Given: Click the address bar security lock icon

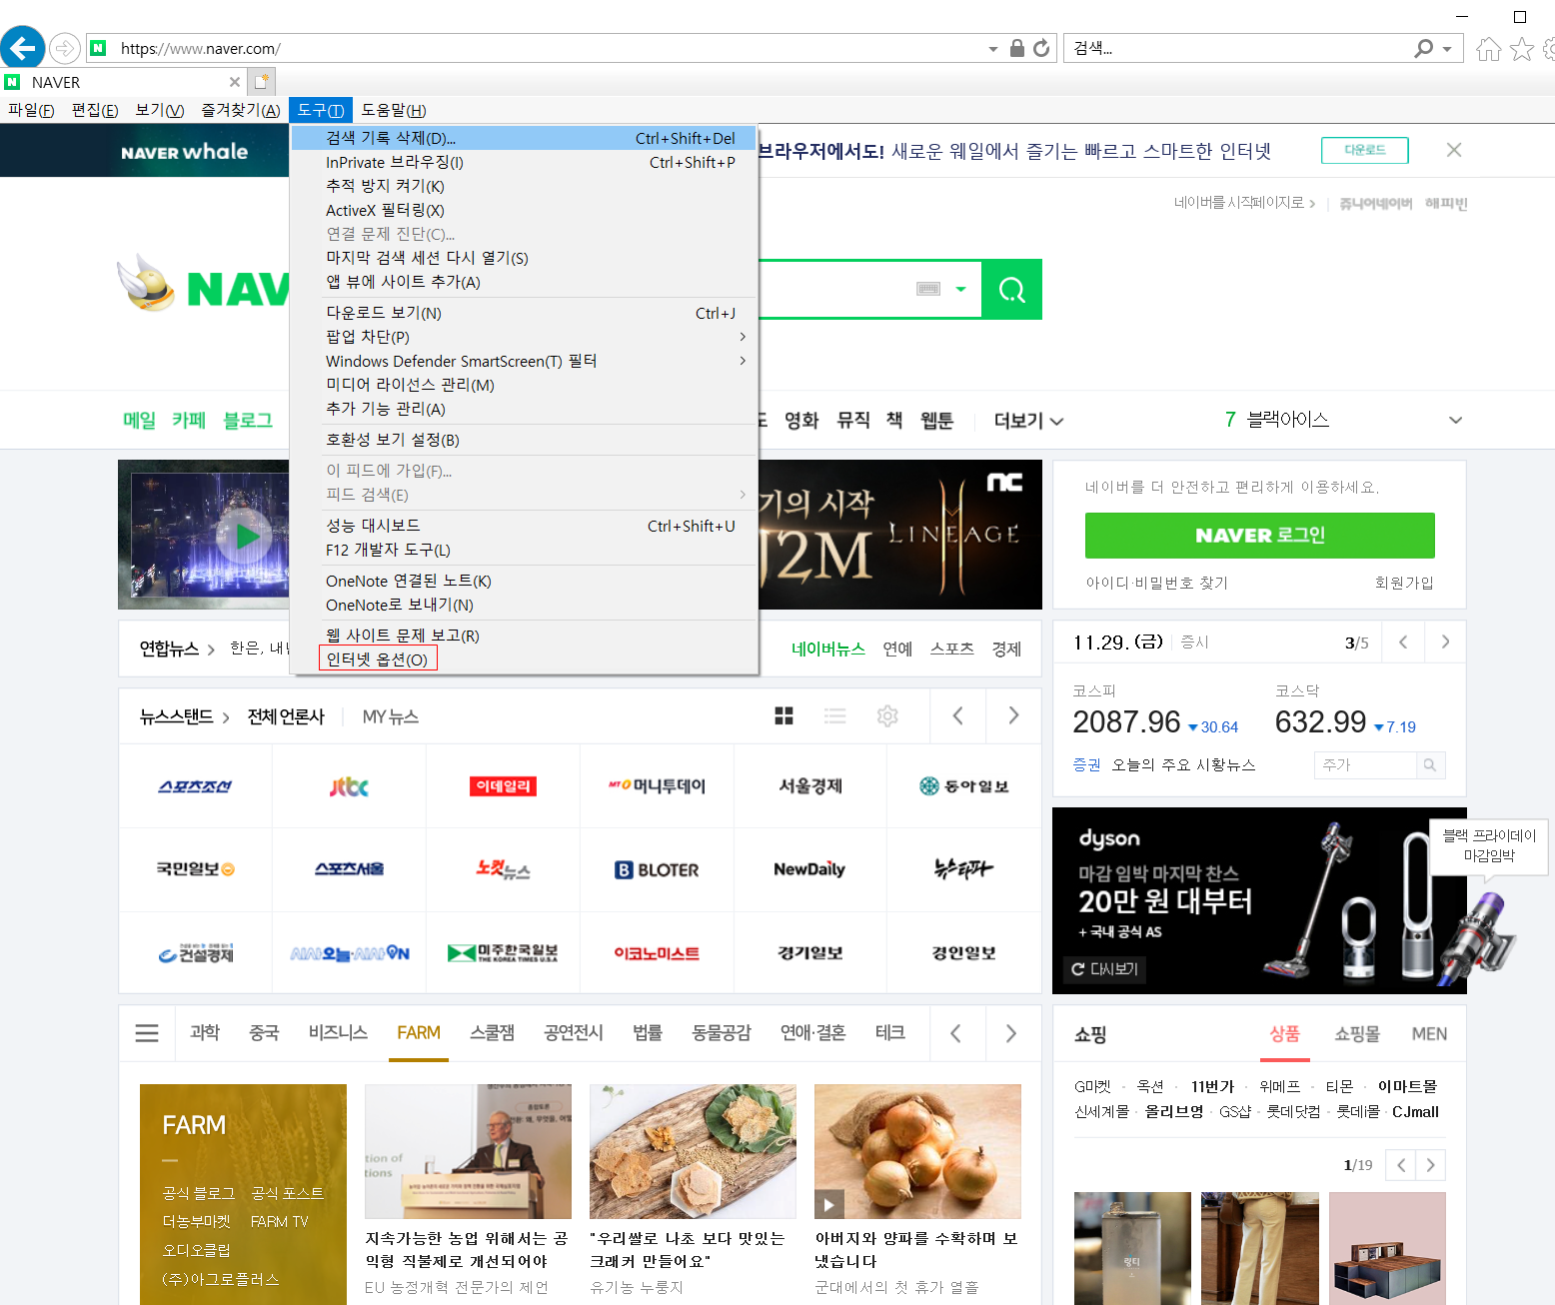Looking at the screenshot, I should pos(1017,48).
